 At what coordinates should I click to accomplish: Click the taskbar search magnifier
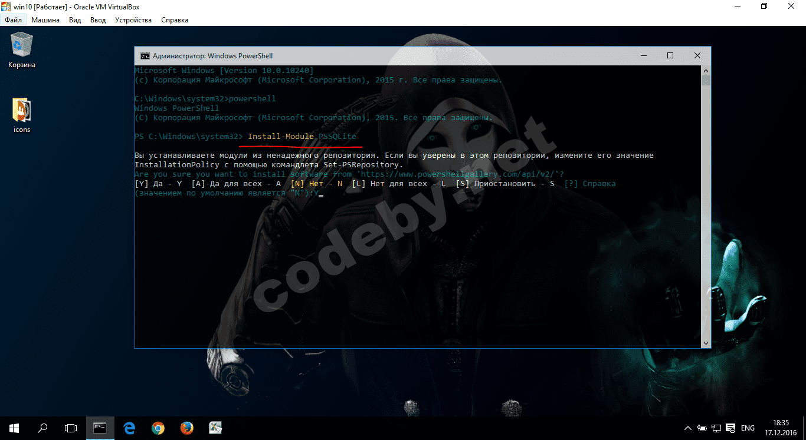click(42, 428)
